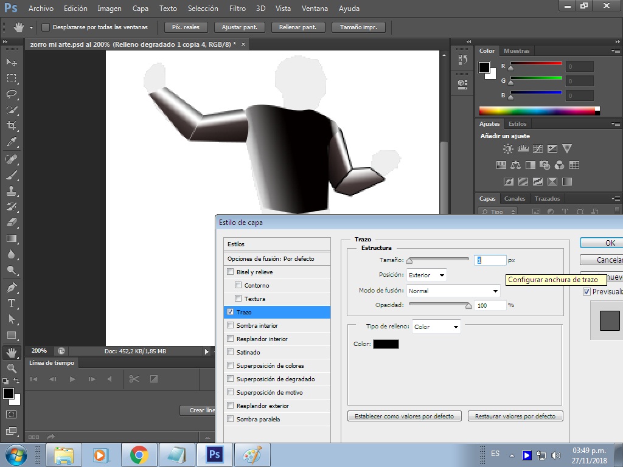Open the Tipo de relleno dropdown
This screenshot has height=467, width=623.
click(436, 327)
